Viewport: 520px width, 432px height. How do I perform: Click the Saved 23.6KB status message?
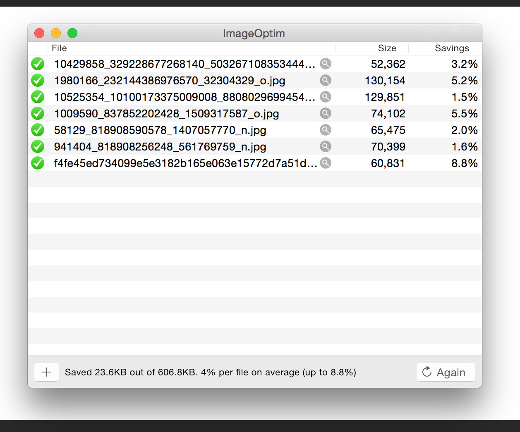[x=211, y=372]
